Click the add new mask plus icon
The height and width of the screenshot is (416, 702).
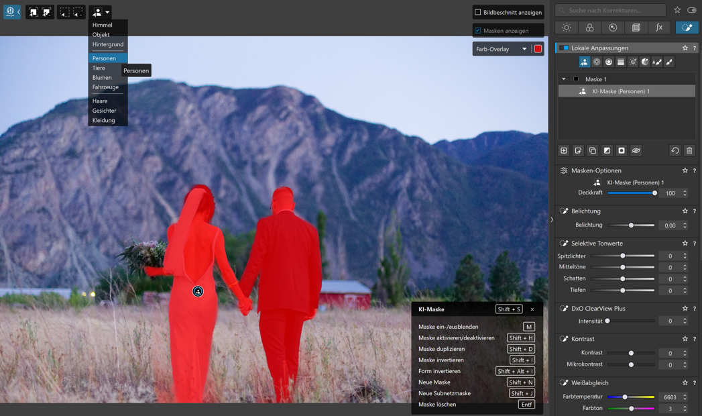(x=563, y=151)
